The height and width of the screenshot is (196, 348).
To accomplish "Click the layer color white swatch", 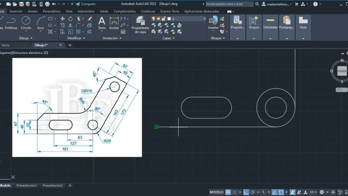I will 169,19.
